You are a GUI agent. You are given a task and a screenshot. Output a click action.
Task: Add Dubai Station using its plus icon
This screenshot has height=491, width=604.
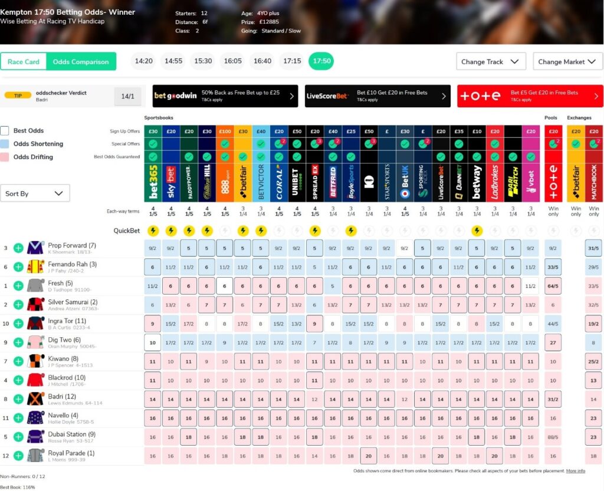click(x=18, y=437)
